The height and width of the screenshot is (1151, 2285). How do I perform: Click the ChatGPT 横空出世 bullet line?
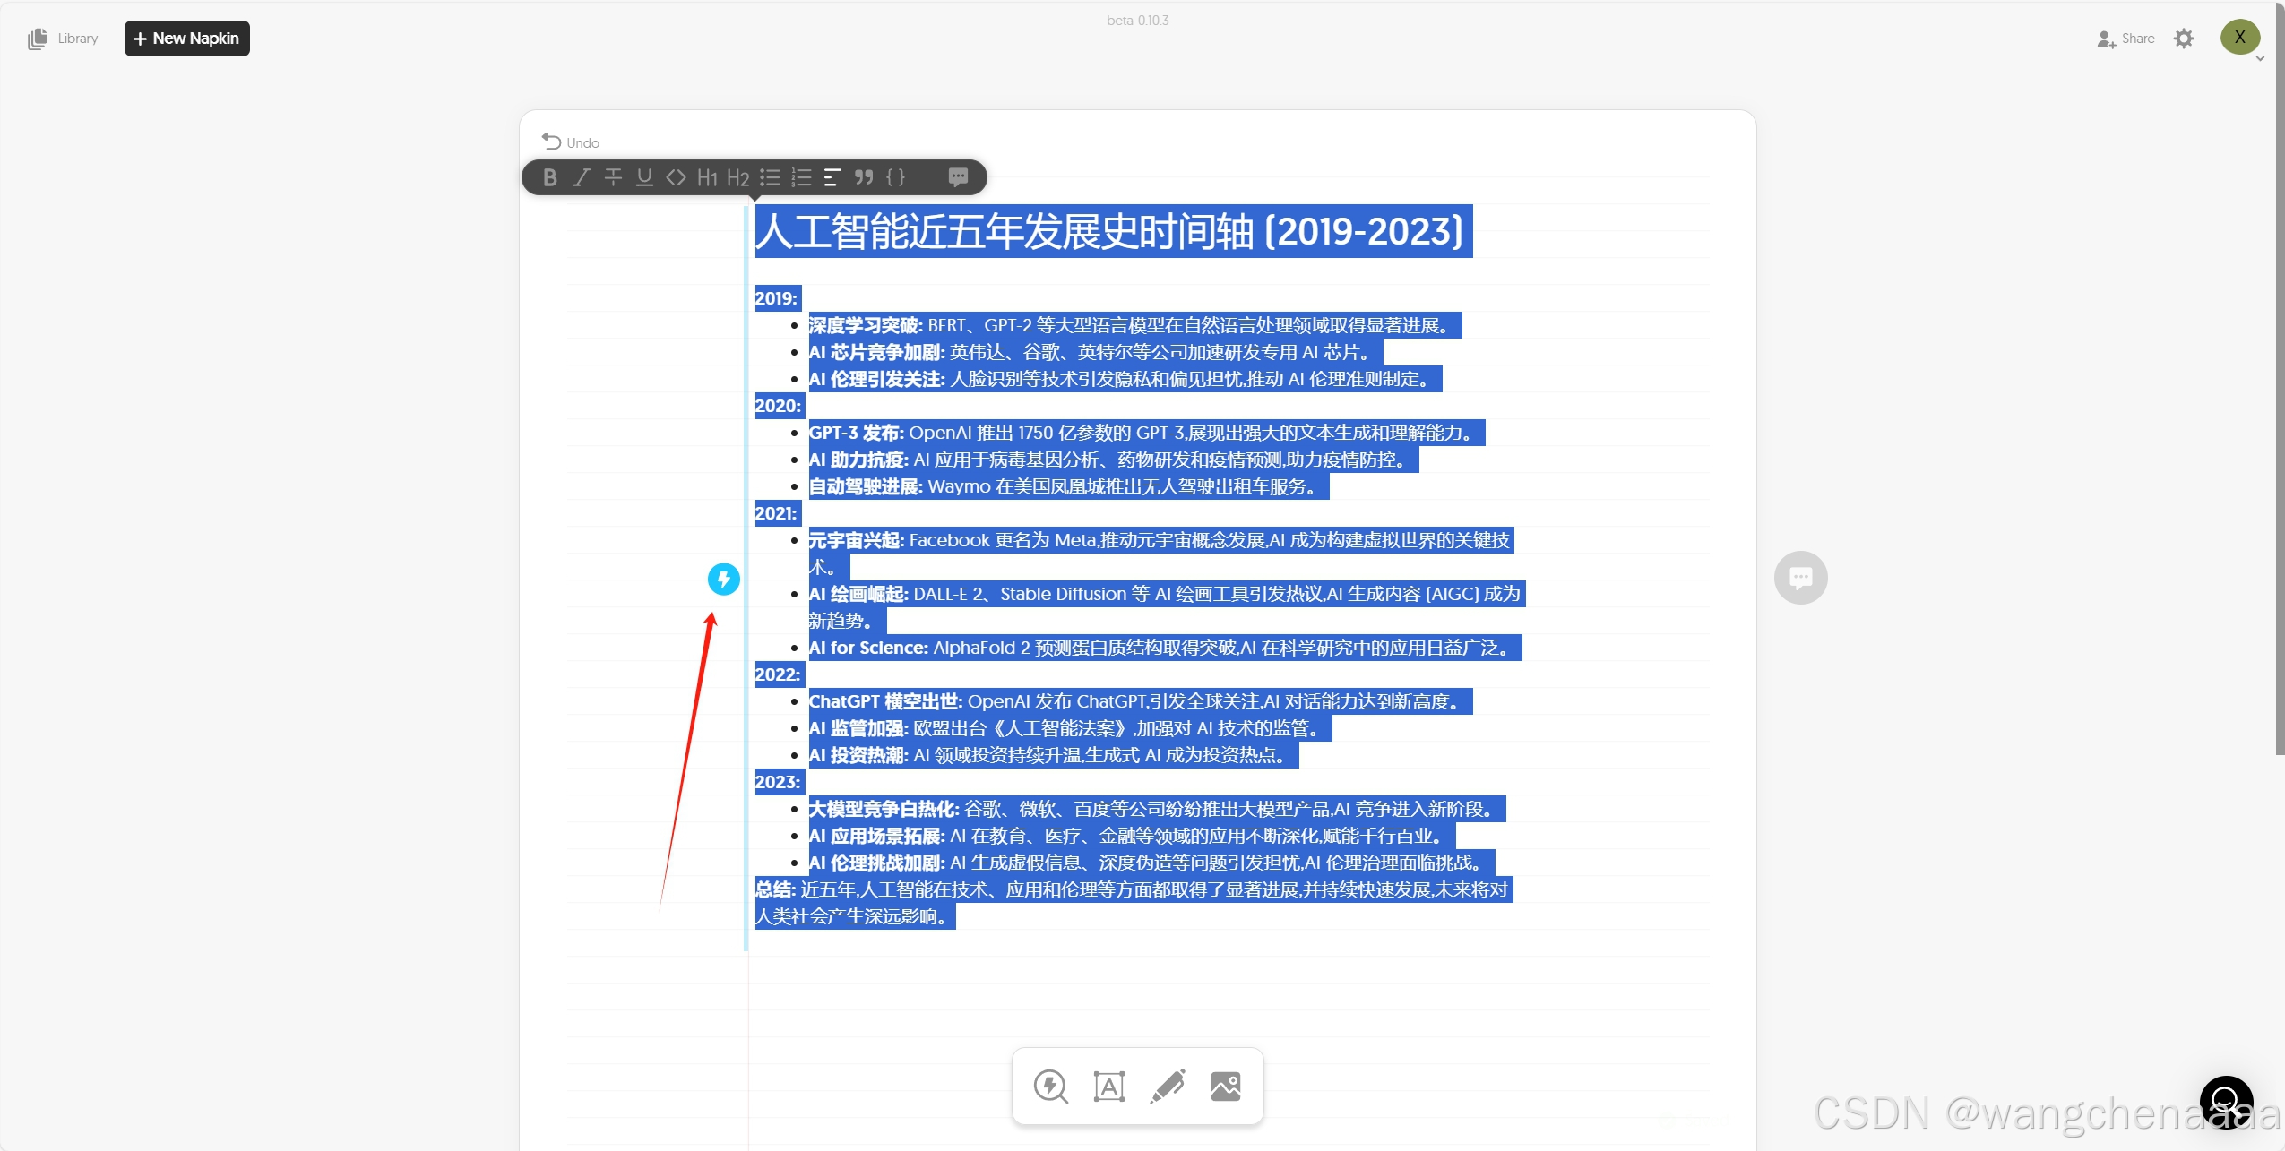point(1140,701)
